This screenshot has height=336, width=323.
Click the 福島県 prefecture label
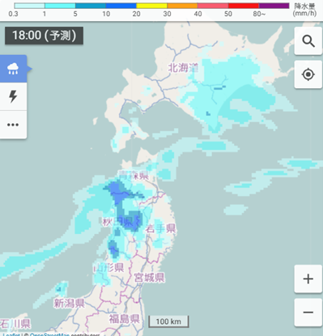tap(125, 319)
